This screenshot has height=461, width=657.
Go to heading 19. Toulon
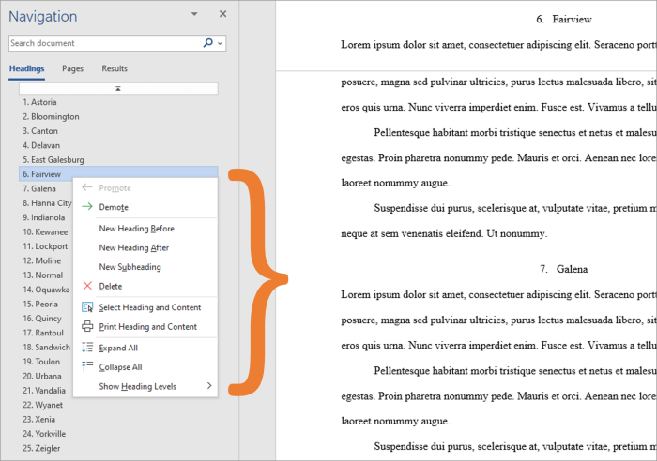pyautogui.click(x=41, y=362)
